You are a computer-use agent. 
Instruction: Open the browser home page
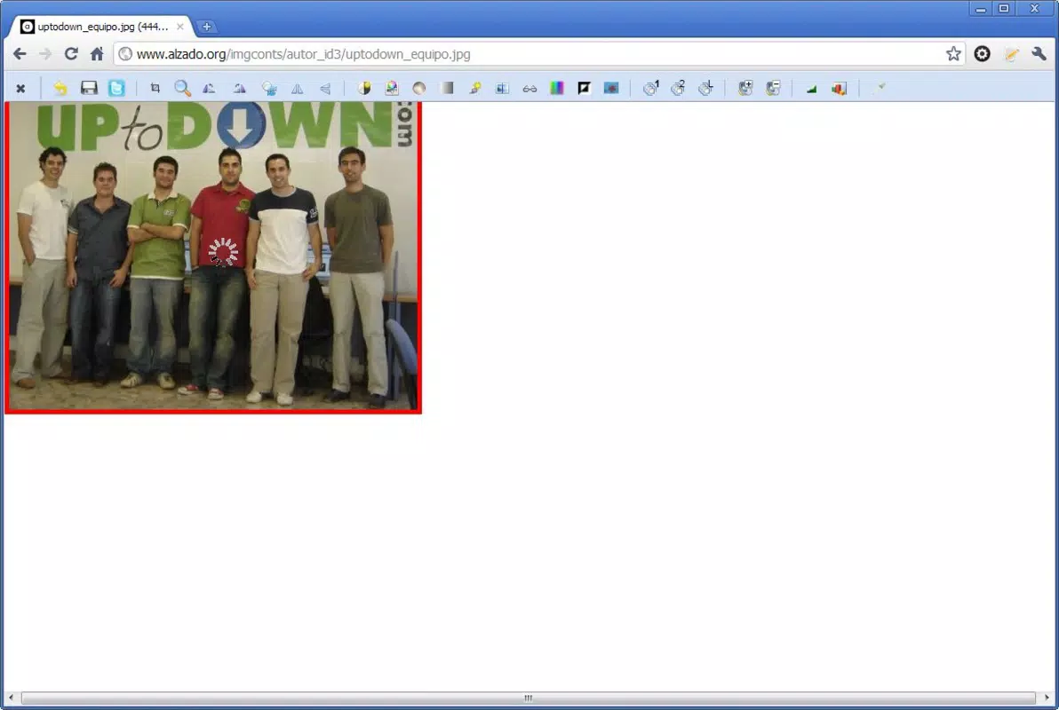coord(97,54)
